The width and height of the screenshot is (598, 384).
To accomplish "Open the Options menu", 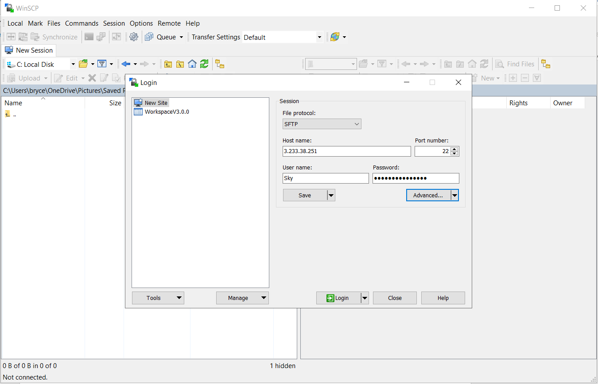I will [x=141, y=23].
